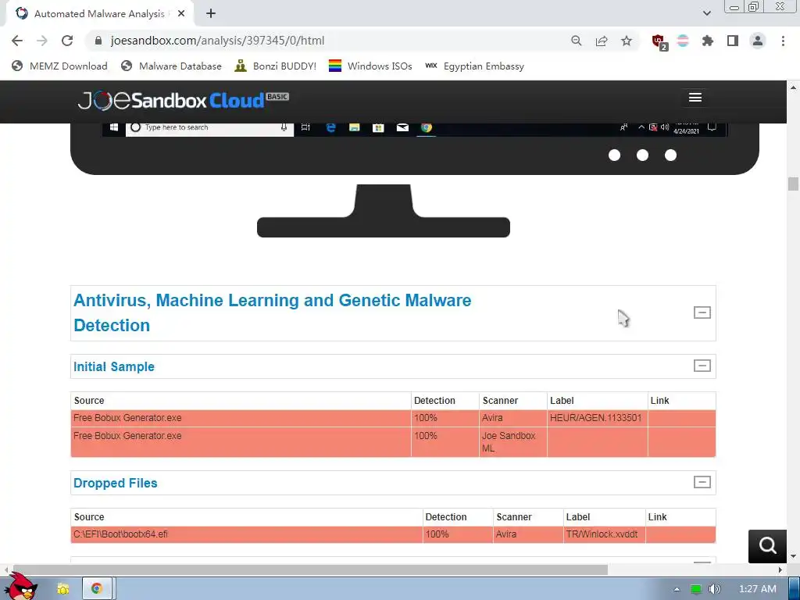The image size is (800, 600).
Task: Click the Initial Sample heading
Action: click(x=114, y=367)
